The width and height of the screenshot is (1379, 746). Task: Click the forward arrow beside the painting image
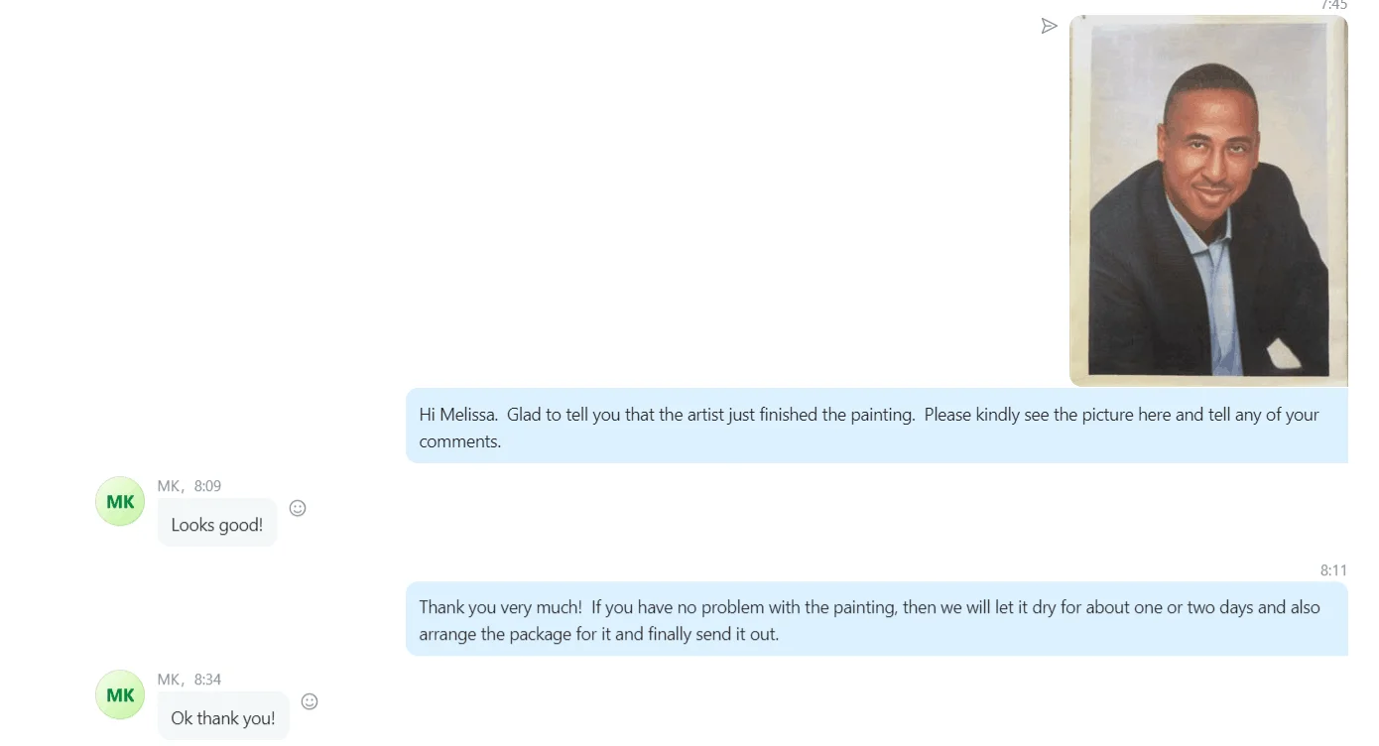point(1049,27)
